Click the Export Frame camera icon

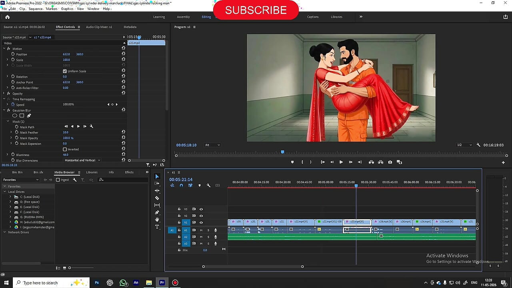coord(390,162)
